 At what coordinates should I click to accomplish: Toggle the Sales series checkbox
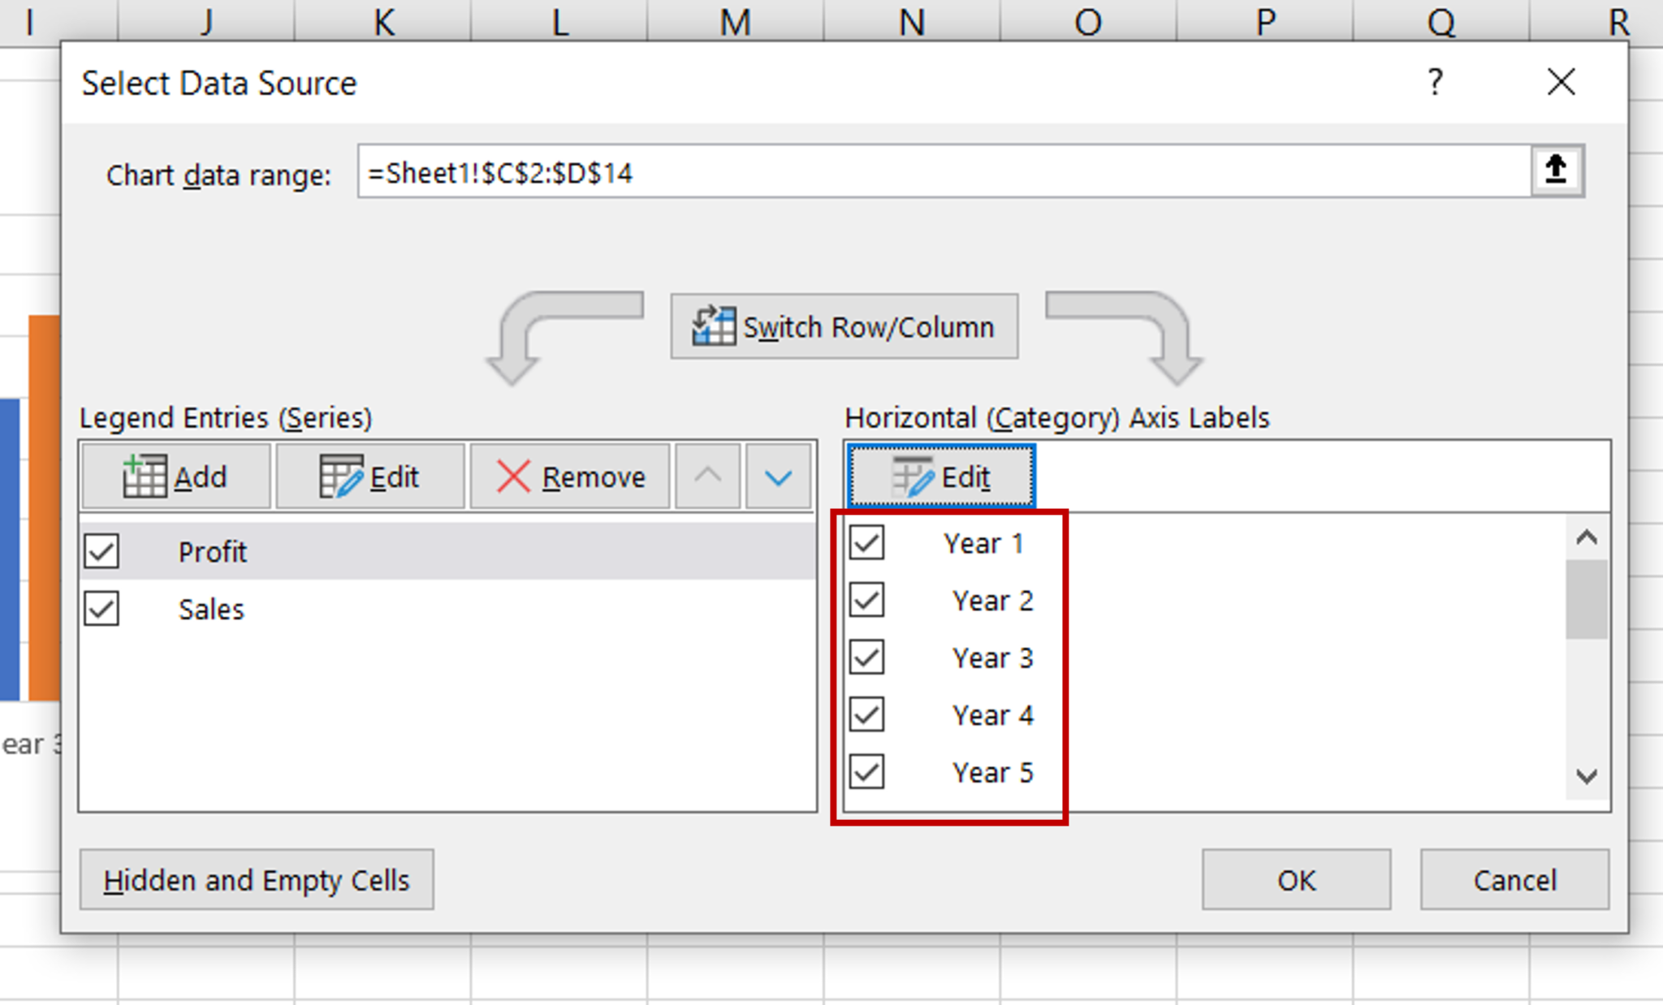point(101,610)
